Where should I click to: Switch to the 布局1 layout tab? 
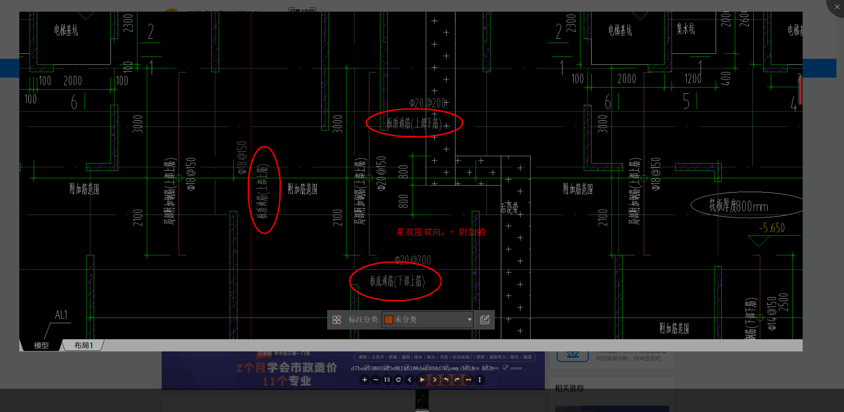coord(84,345)
